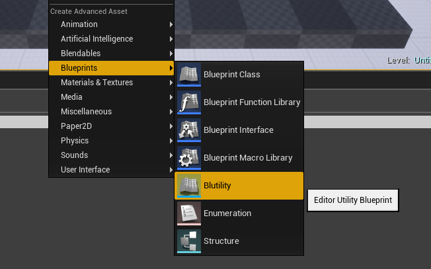Click the Blueprint Function Library icon
This screenshot has width=431, height=269.
(189, 102)
